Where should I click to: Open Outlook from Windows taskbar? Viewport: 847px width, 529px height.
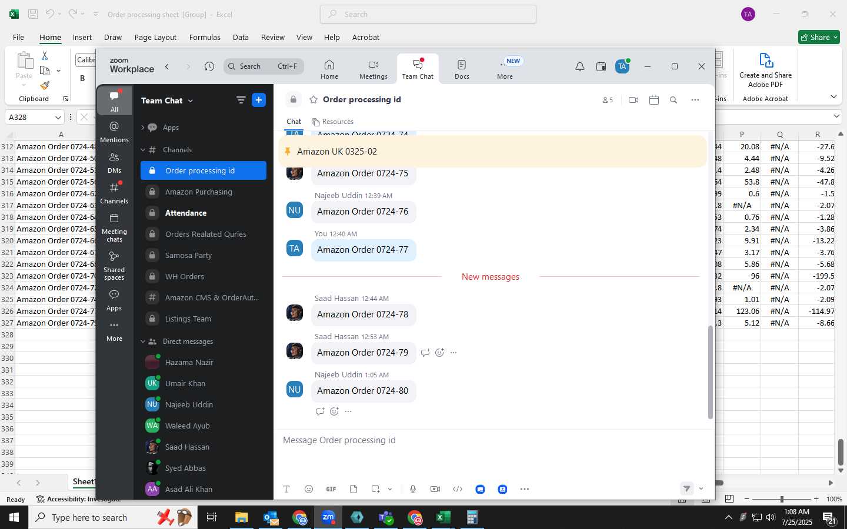click(271, 517)
